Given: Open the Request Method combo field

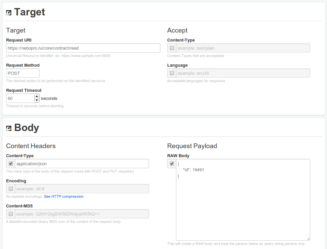Looking at the screenshot, I should click(x=23, y=73).
